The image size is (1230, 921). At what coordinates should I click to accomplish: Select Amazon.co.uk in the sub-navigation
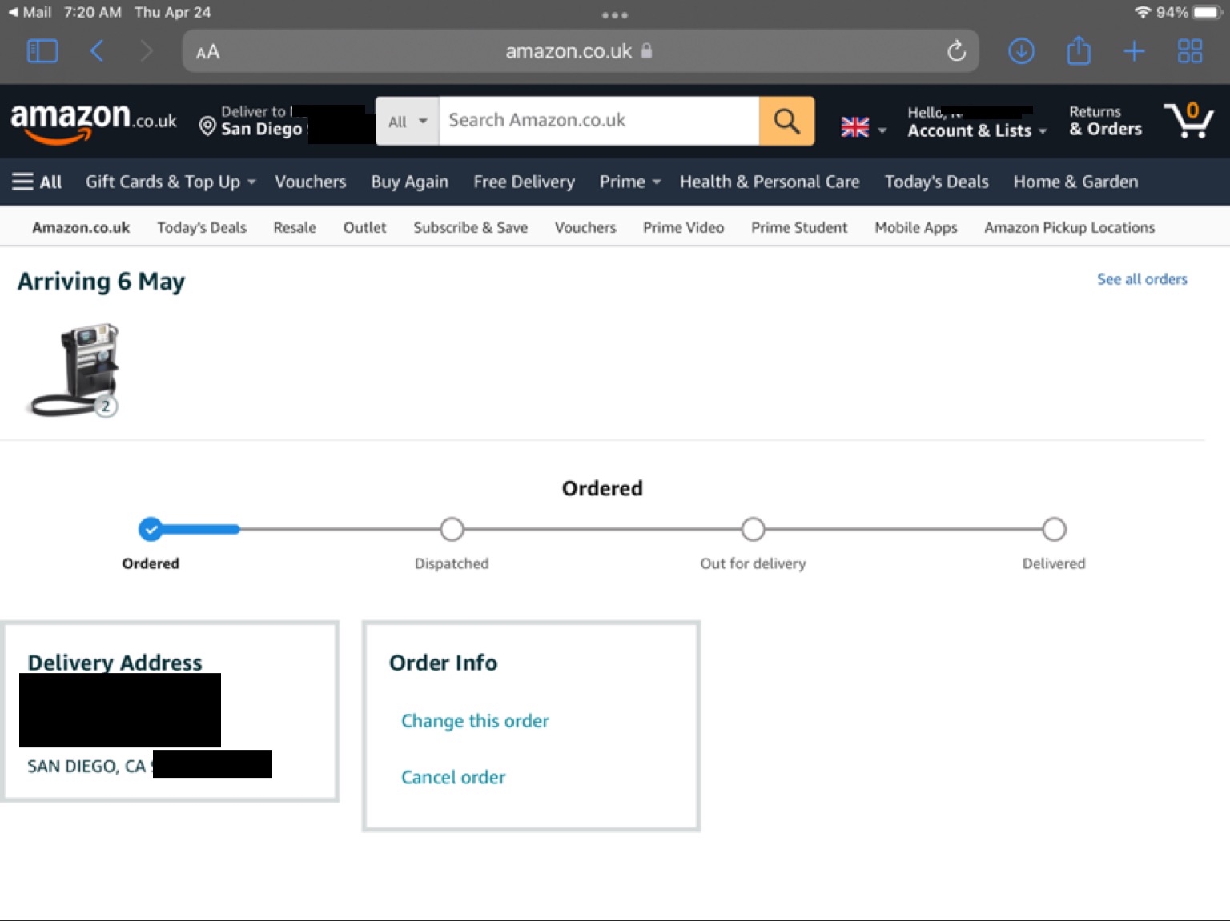tap(81, 227)
